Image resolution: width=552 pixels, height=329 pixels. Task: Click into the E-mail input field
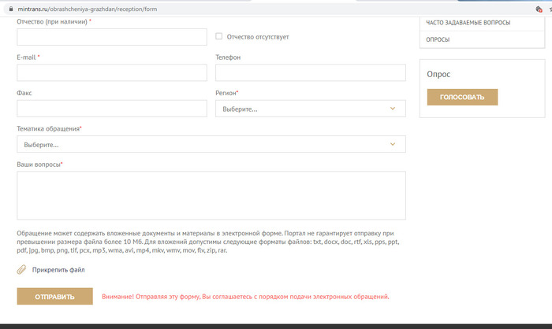[x=111, y=72]
